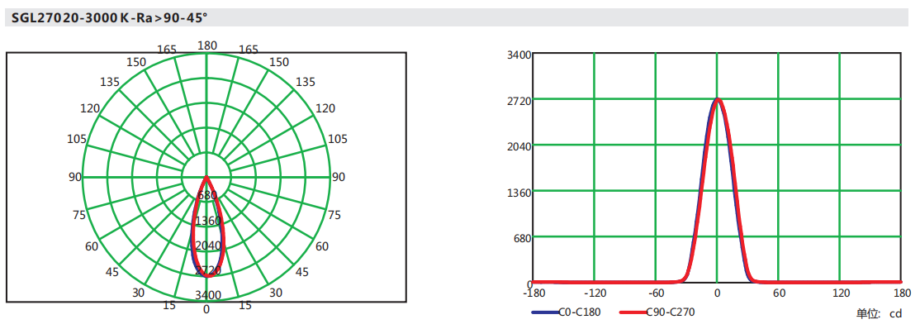Click the 0 degree label below the polar diagram
The width and height of the screenshot is (920, 329).
[x=206, y=309]
